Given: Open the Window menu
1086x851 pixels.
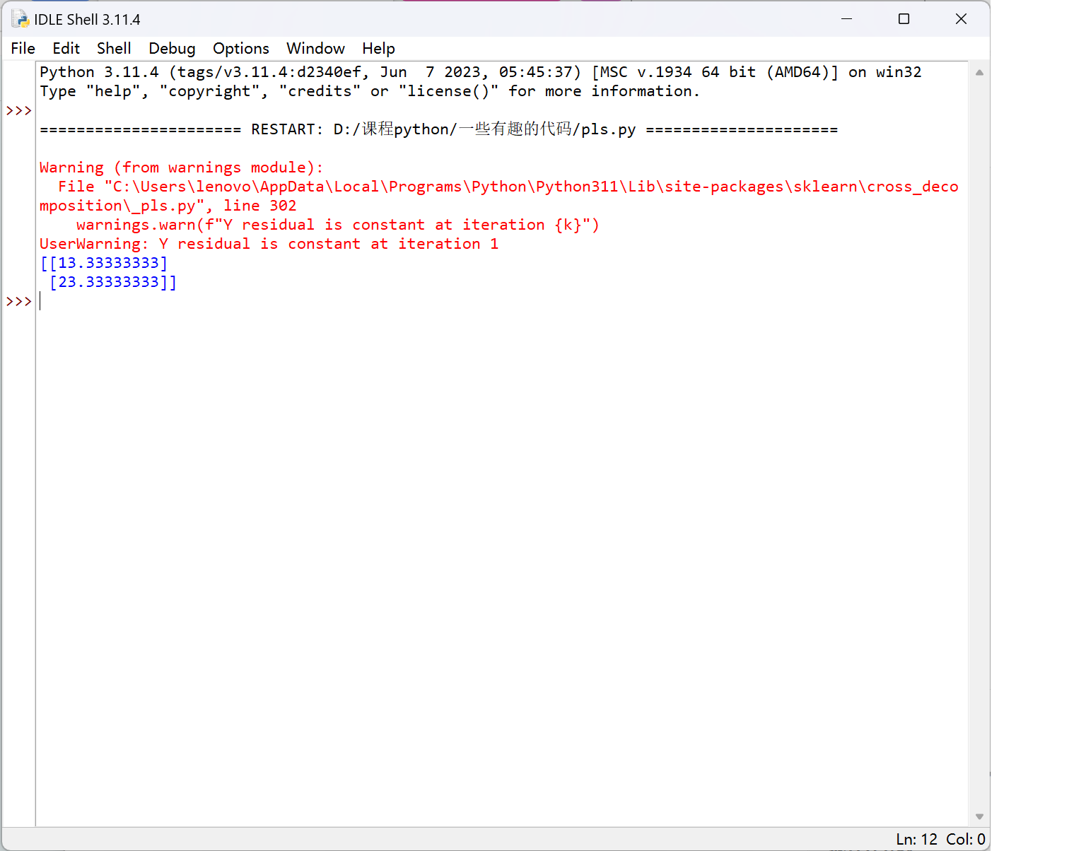Looking at the screenshot, I should (x=315, y=48).
